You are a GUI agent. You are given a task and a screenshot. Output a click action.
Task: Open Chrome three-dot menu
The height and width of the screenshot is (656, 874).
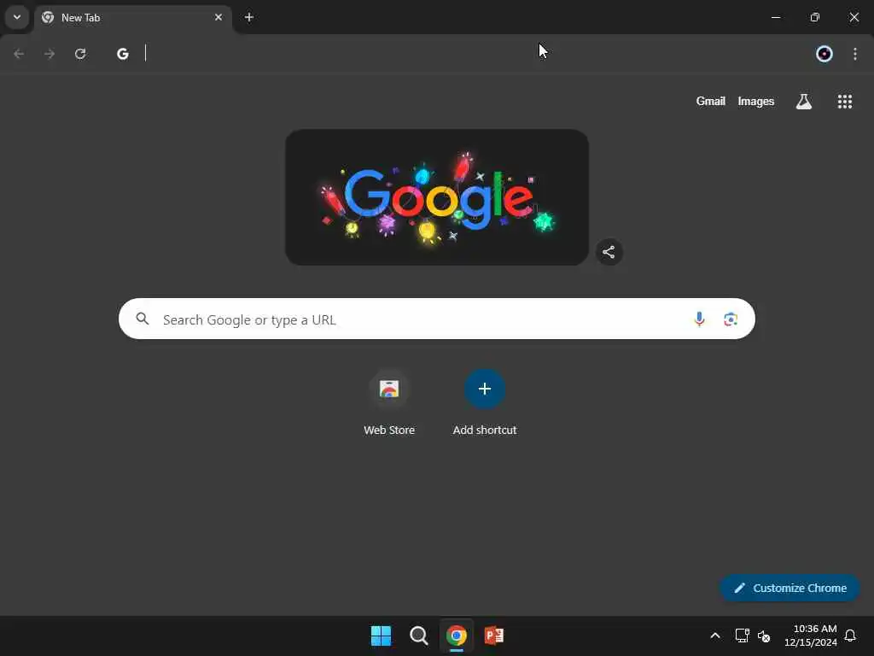[x=855, y=54]
